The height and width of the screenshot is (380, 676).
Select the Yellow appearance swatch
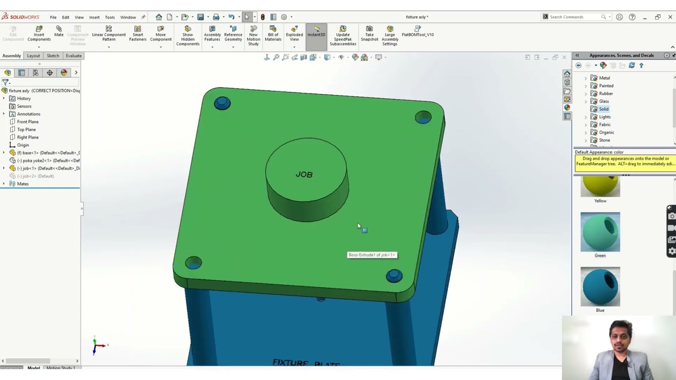600,187
